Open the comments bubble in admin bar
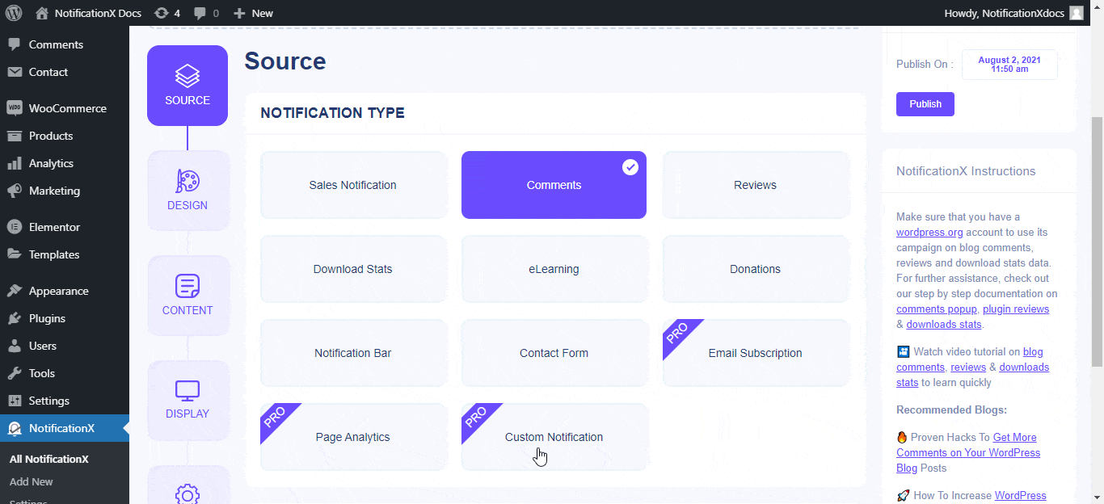Screen dimensions: 1104x504 coord(205,13)
